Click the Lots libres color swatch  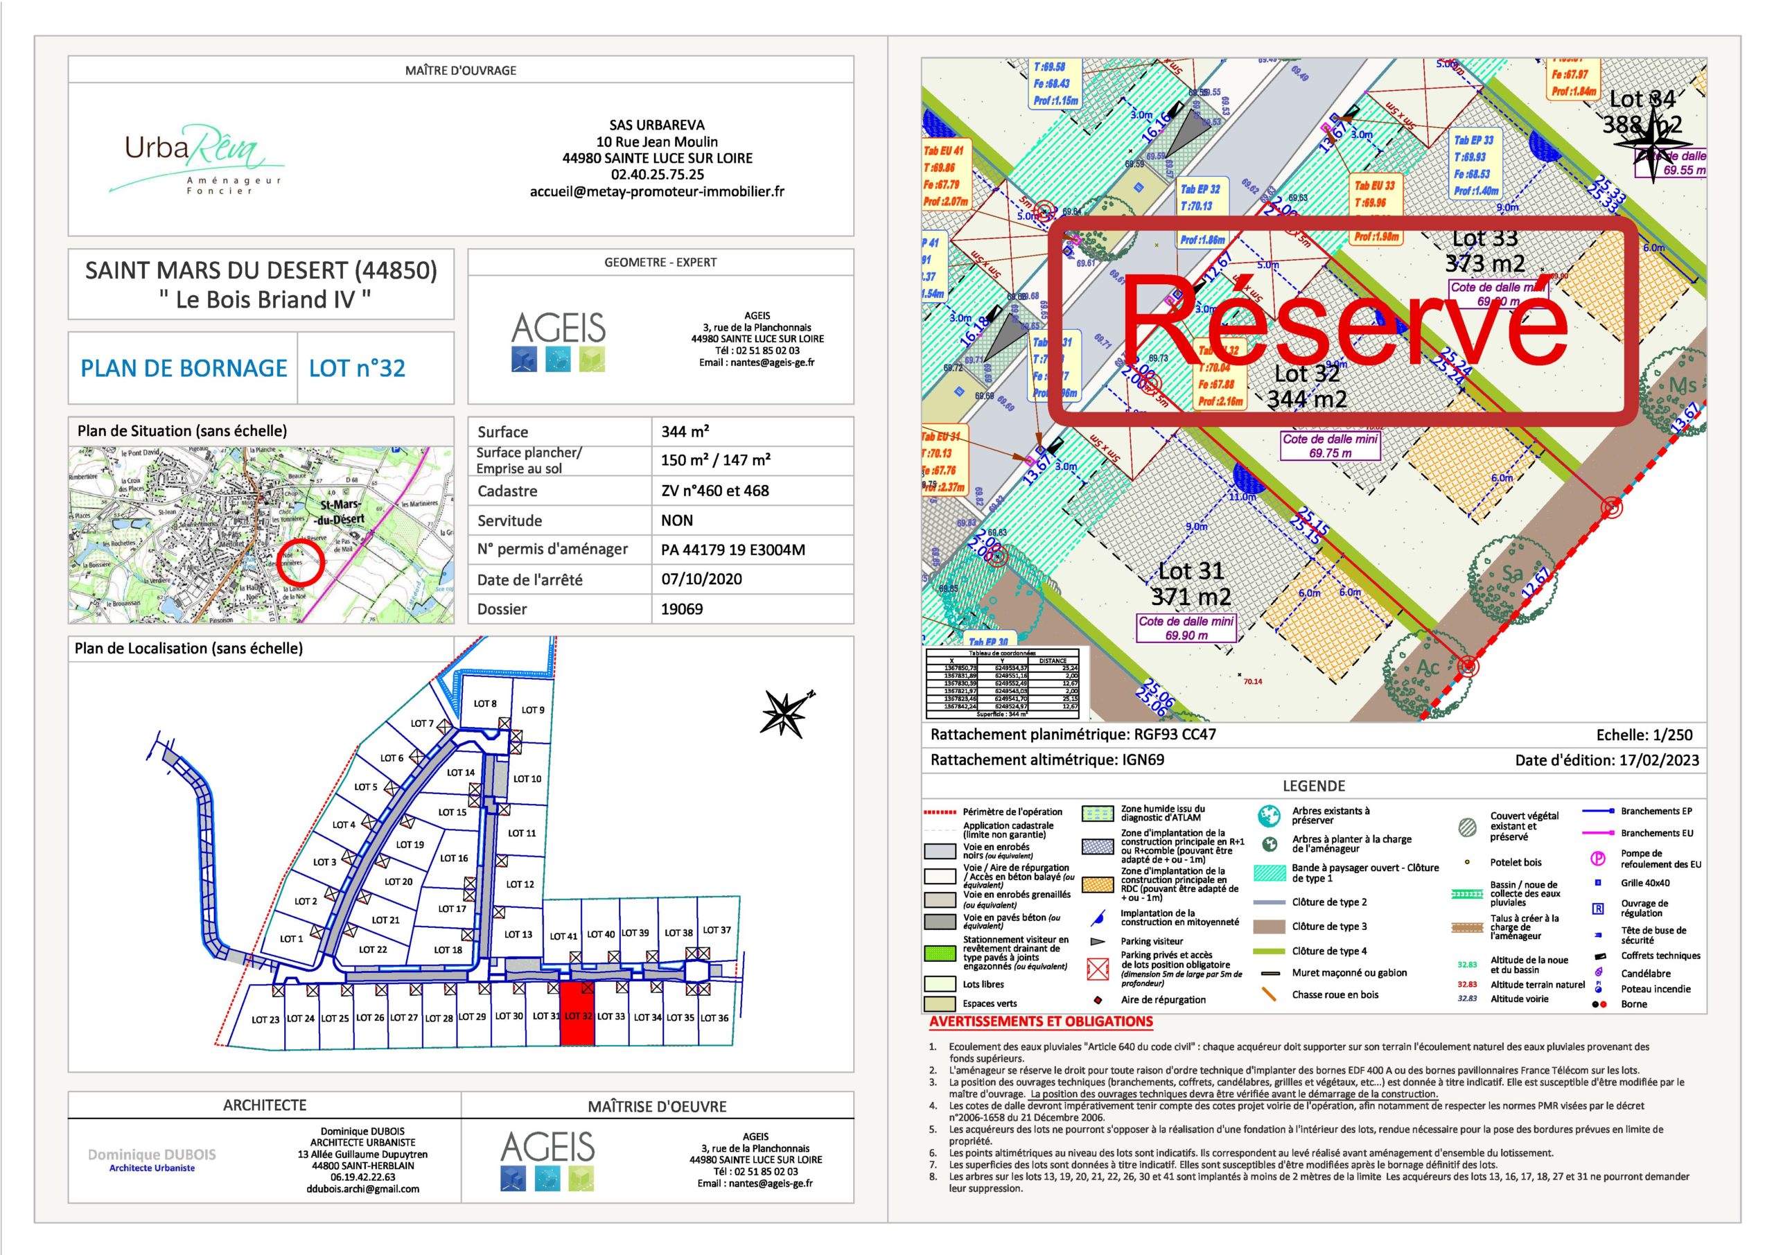[x=940, y=985]
